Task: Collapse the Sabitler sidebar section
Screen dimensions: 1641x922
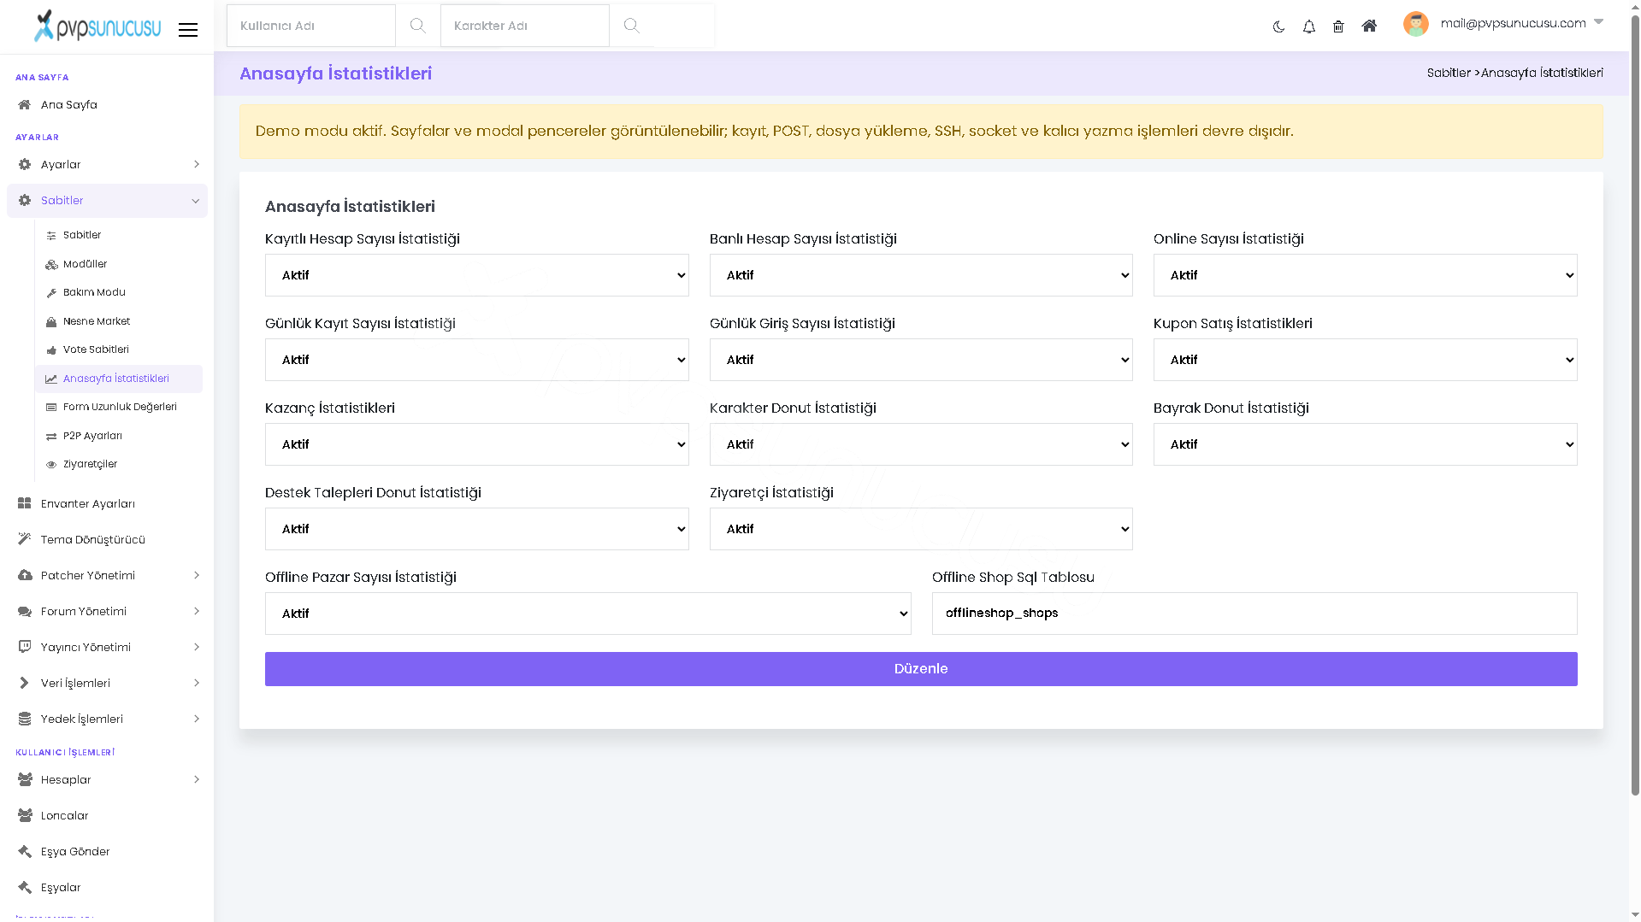Action: 107,201
